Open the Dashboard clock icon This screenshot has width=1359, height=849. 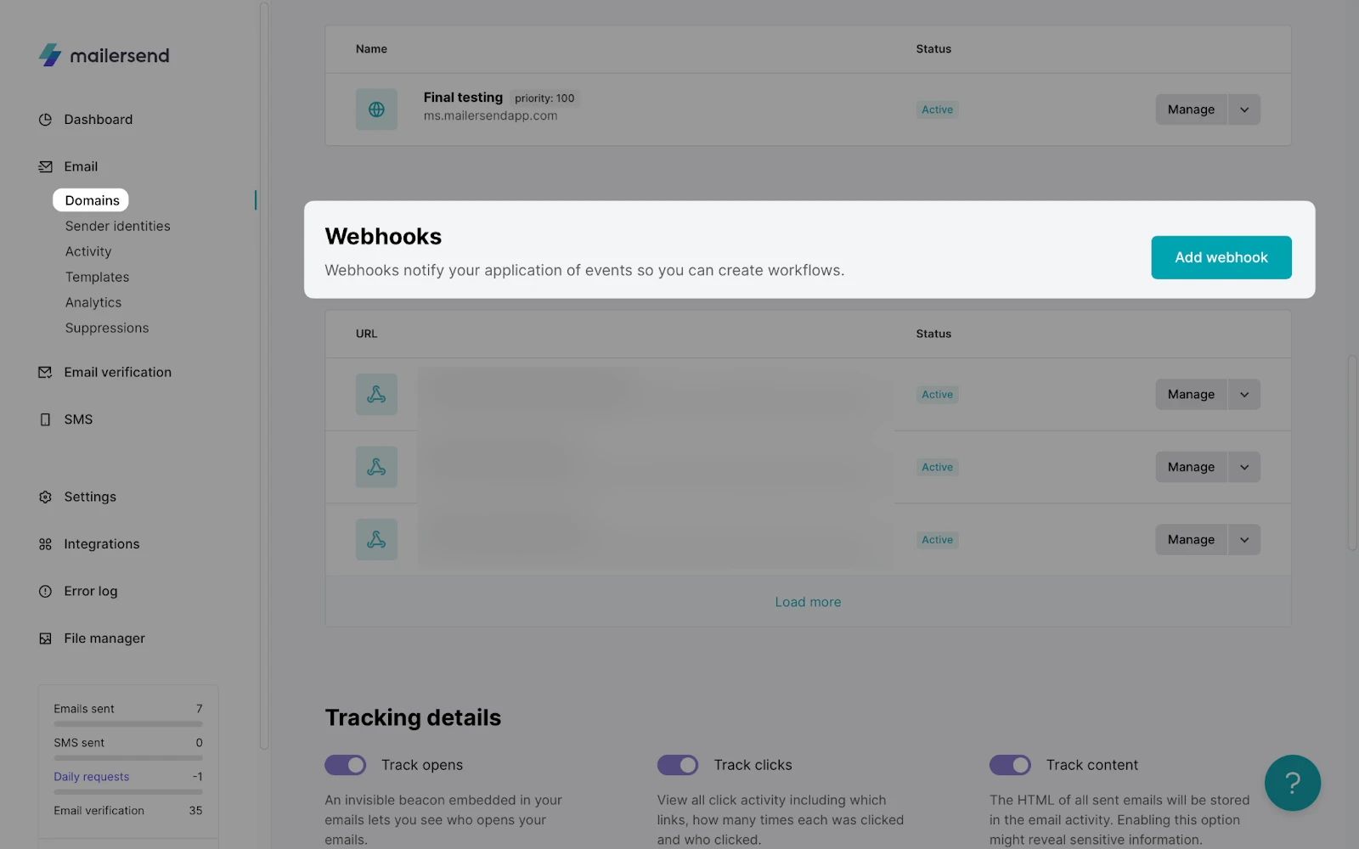(45, 120)
